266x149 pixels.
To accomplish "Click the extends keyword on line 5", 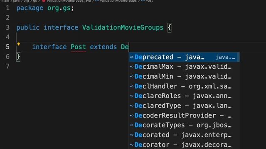I will coord(103,47).
